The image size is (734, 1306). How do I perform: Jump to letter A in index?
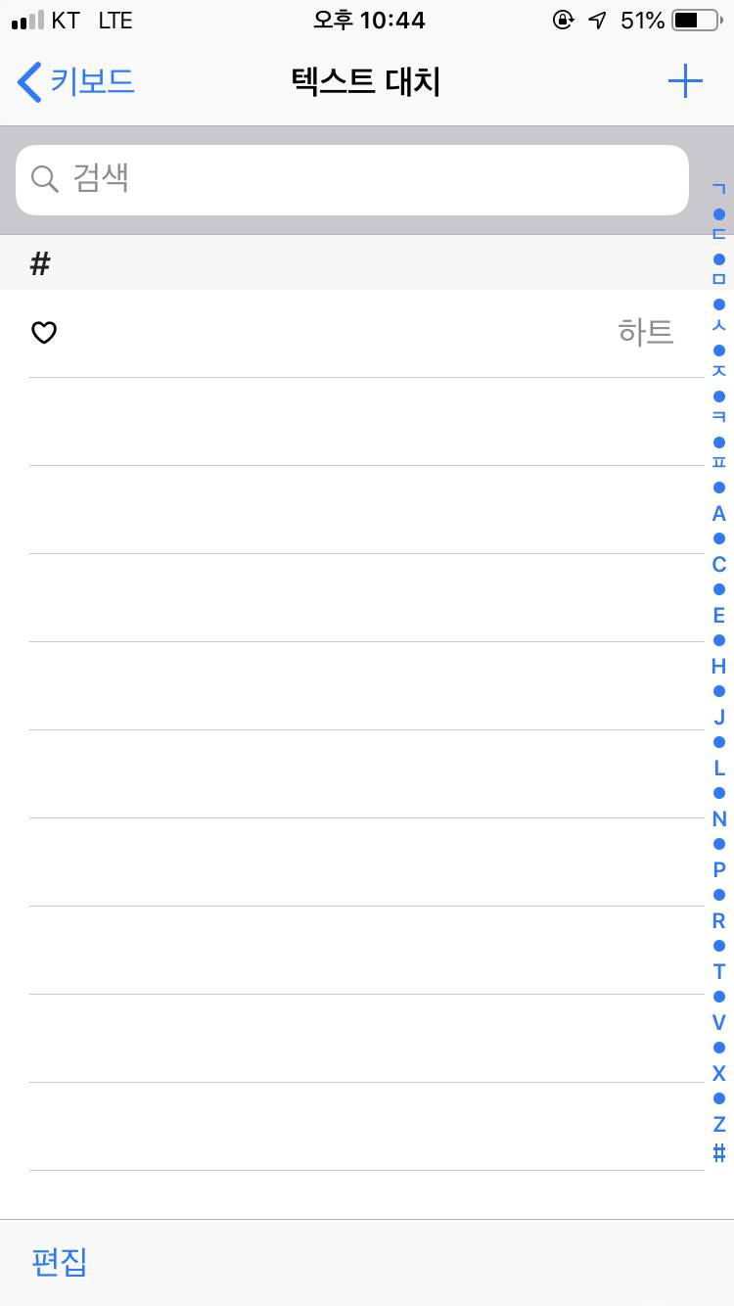719,513
